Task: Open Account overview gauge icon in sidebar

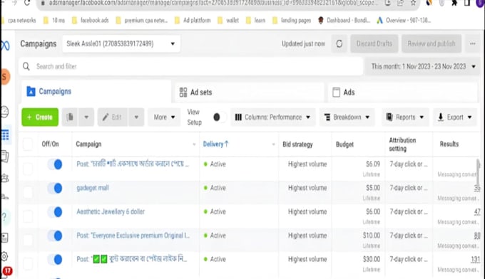Action: coord(5,112)
